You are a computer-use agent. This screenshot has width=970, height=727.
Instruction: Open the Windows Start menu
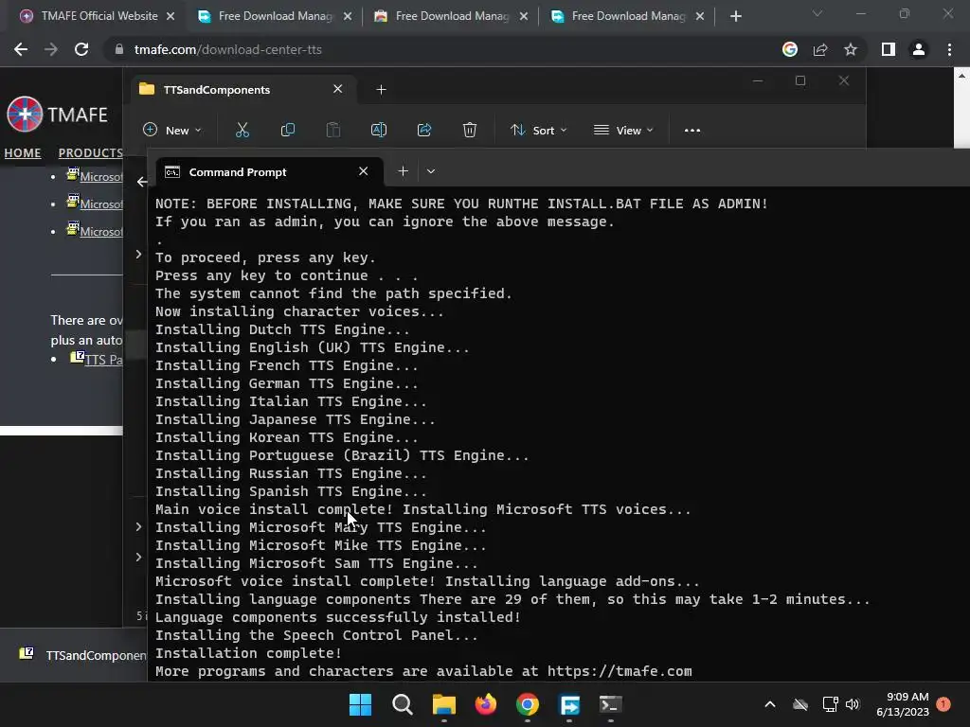click(360, 704)
